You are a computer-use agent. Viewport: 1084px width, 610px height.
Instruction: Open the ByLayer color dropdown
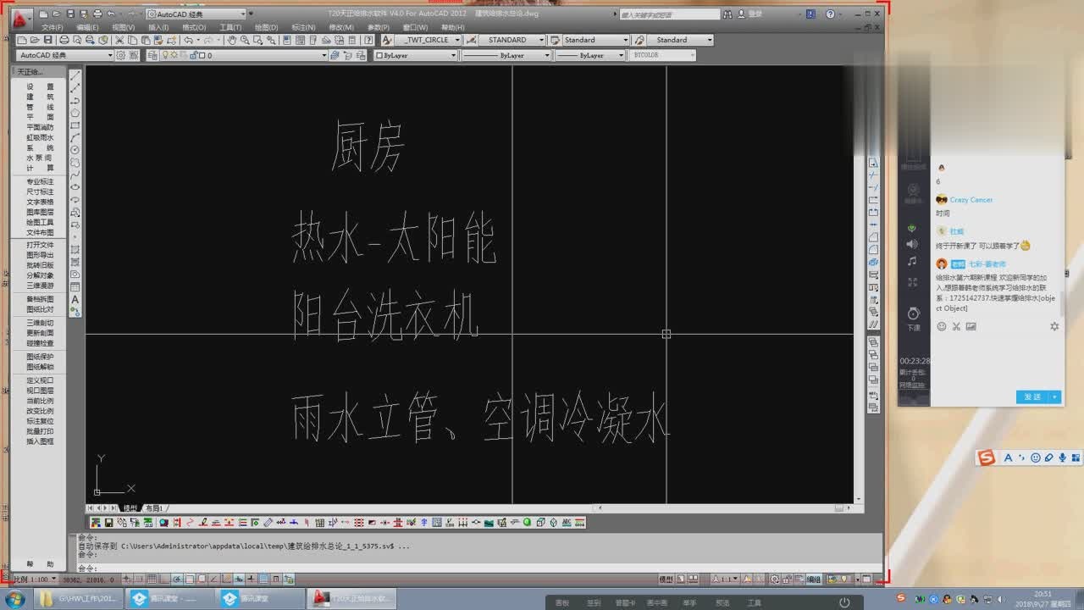tap(453, 55)
